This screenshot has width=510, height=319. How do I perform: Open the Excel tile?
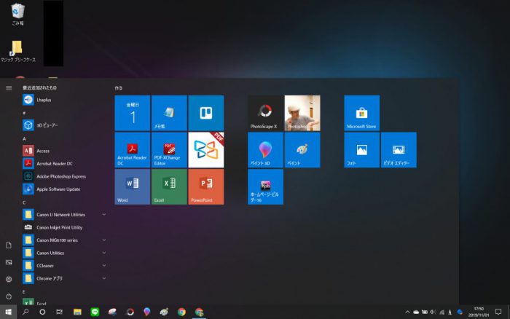point(169,186)
